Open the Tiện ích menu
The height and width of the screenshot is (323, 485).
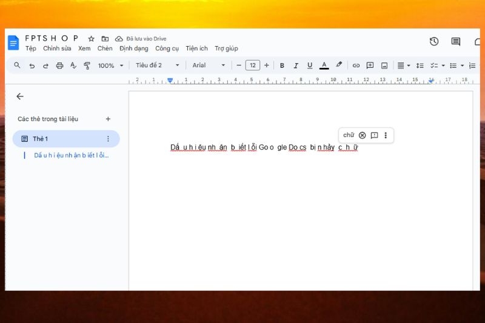196,48
